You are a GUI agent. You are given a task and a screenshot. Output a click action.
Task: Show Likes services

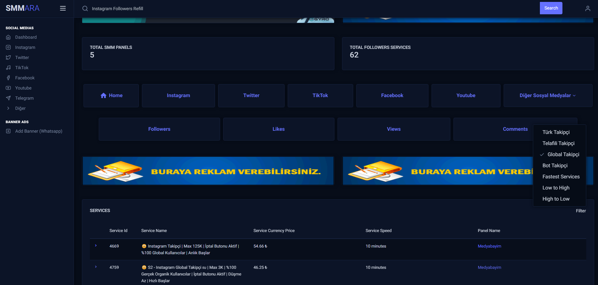coord(279,129)
